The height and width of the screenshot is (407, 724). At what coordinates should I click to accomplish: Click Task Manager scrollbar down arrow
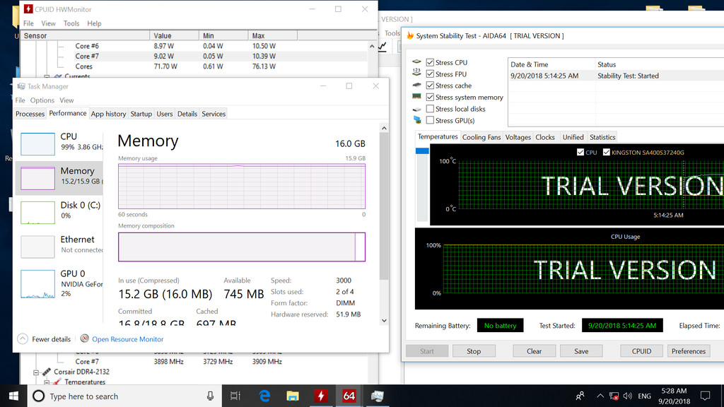pos(384,321)
